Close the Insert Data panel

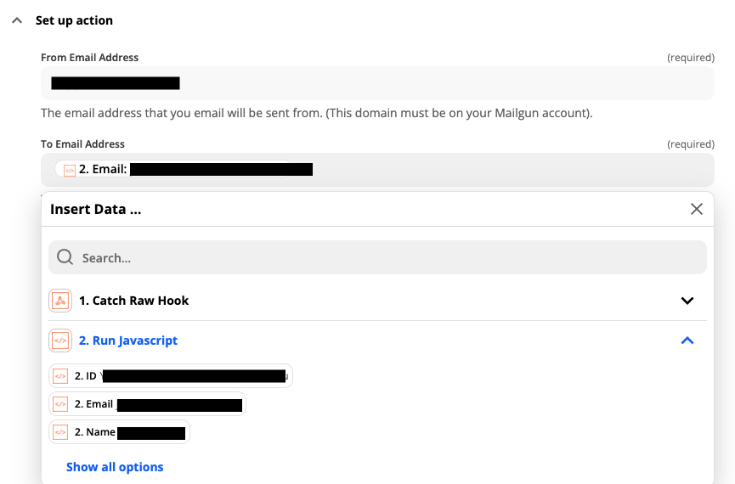[x=697, y=209]
